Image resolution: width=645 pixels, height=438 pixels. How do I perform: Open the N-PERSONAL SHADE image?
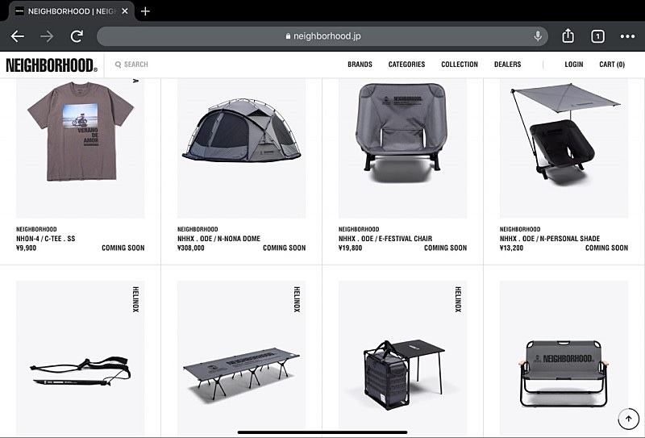click(x=564, y=148)
